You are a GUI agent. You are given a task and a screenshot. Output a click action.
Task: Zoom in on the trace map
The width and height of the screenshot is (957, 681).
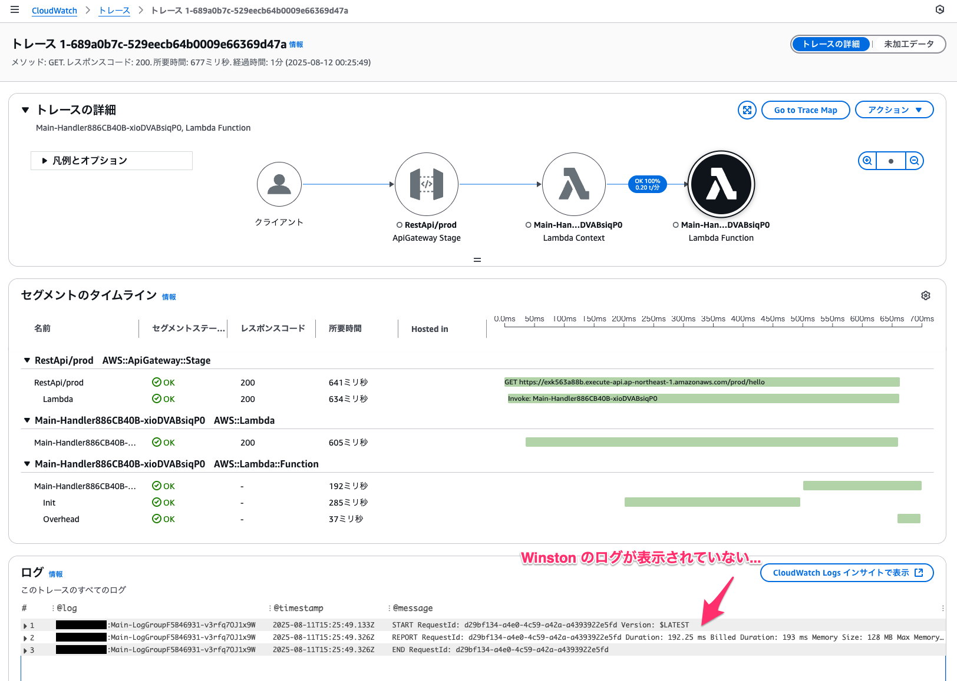(867, 161)
